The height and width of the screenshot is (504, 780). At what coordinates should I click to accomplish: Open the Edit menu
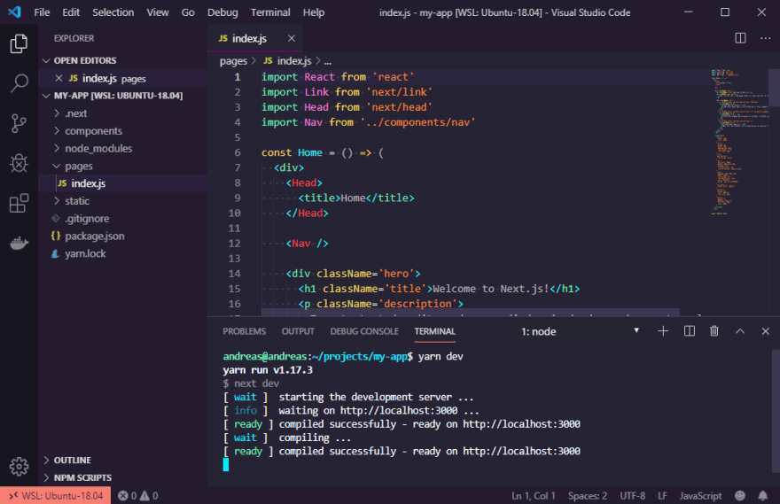point(71,12)
